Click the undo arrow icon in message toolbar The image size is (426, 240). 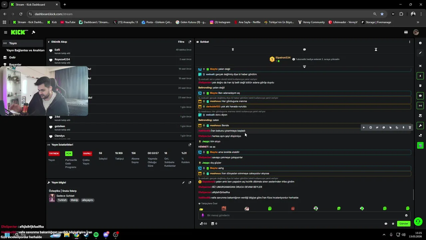tap(397, 127)
